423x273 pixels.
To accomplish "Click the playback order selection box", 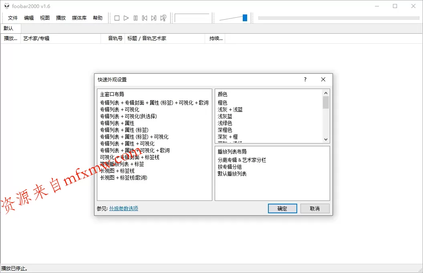I will (x=192, y=18).
